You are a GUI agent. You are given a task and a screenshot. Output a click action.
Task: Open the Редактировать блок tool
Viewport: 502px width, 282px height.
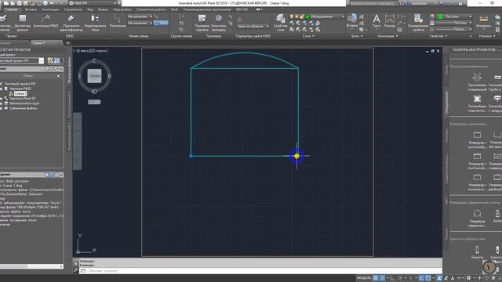(95, 23)
